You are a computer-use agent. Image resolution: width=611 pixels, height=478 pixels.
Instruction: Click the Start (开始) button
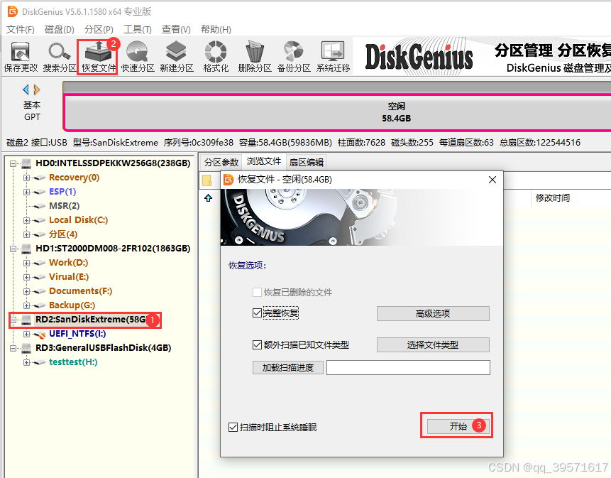point(458,427)
